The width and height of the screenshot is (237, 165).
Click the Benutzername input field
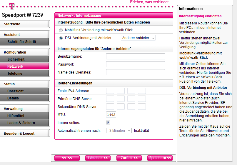136,56
